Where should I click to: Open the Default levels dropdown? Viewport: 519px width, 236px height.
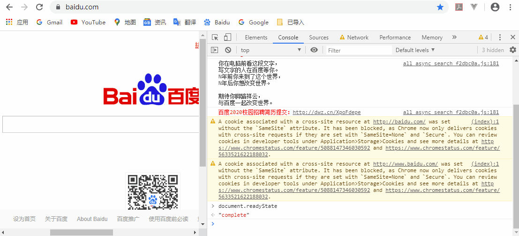(415, 50)
